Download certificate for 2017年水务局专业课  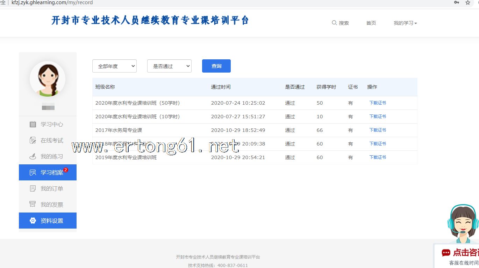coord(378,130)
